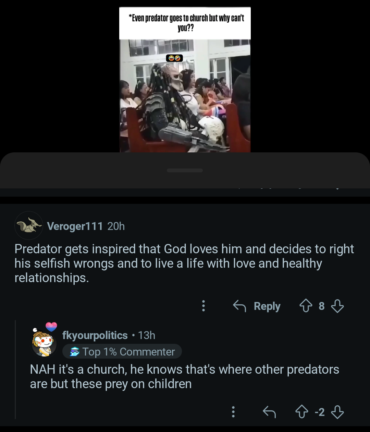Collapse Veroger111's comment by tapping its text

click(184, 263)
